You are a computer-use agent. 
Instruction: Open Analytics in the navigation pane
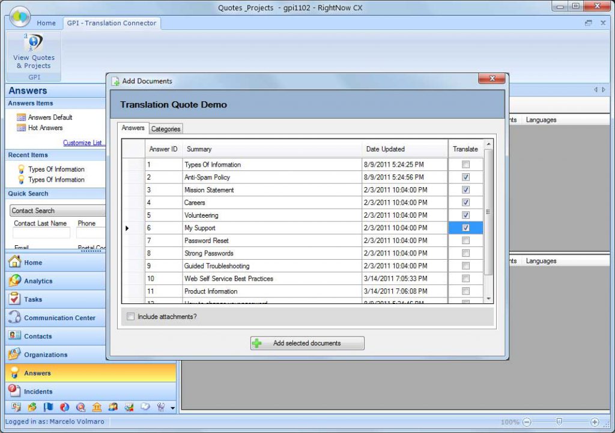38,281
